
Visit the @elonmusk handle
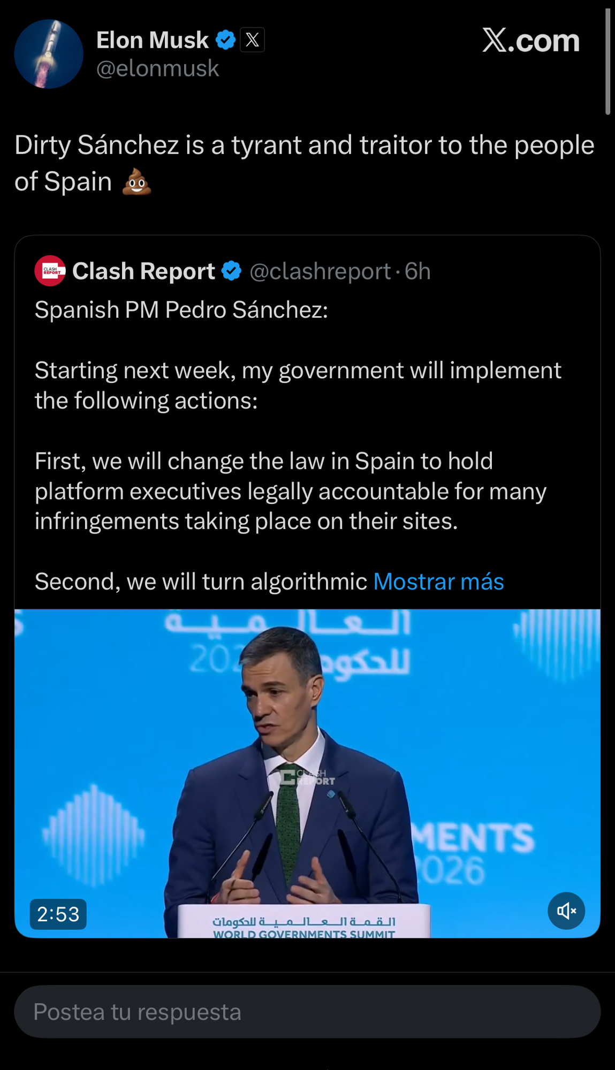tap(158, 68)
